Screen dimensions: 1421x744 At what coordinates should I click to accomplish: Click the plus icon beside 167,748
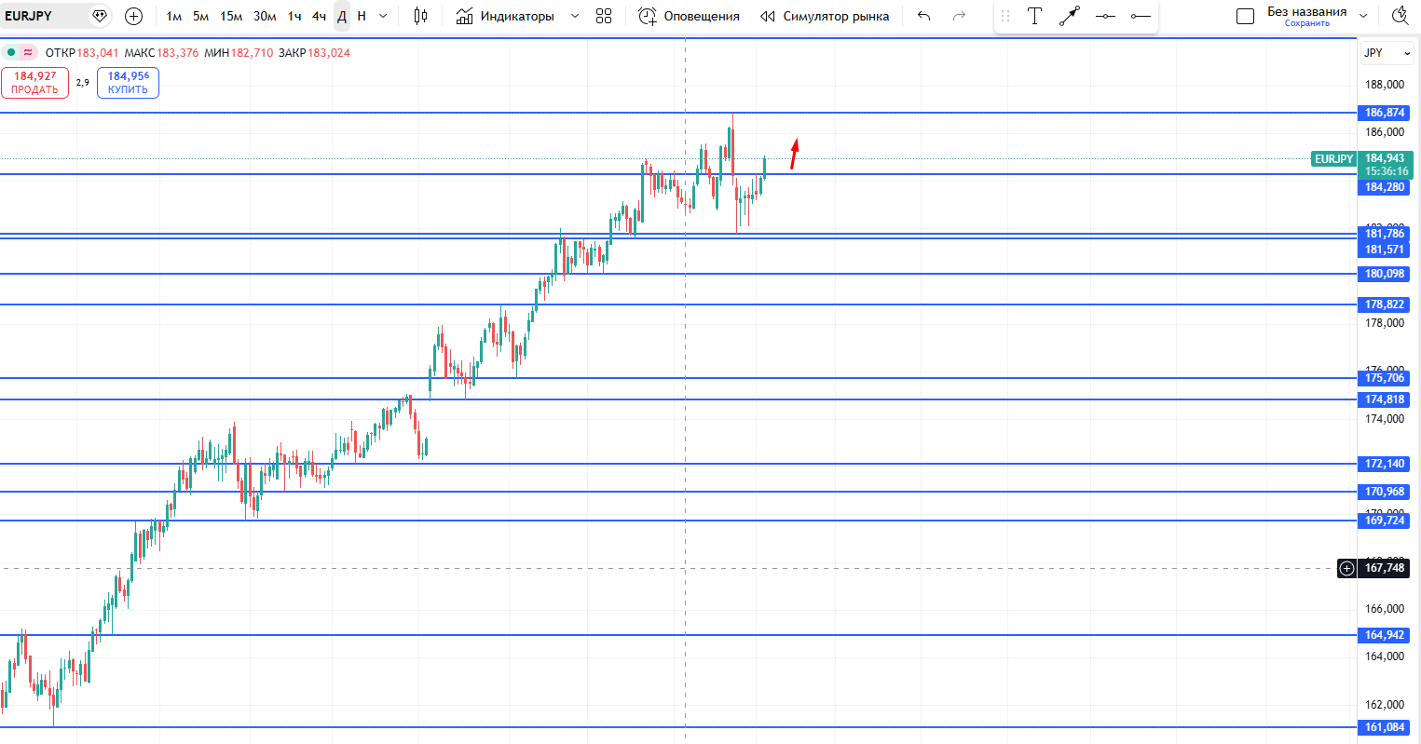pos(1346,568)
